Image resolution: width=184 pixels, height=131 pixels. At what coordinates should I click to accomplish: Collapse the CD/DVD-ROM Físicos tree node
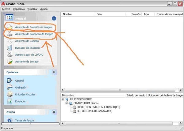click(67, 103)
